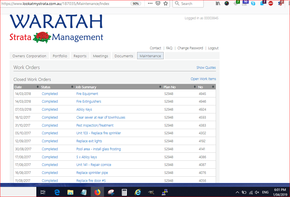Sort table by No column arrows
Image resolution: width=290 pixels, height=197 pixels.
click(213, 87)
